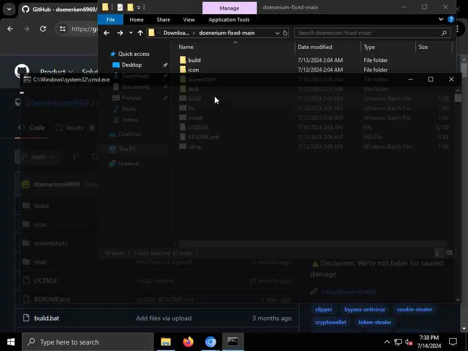Open the browser tab list dropdown
This screenshot has height=351, width=468.
point(9,9)
